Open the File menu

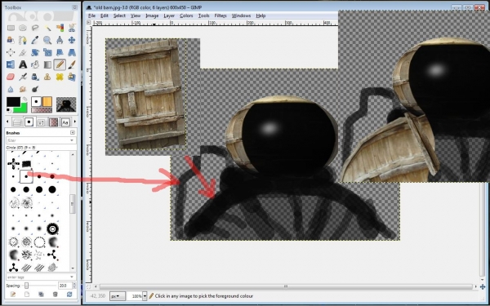pyautogui.click(x=91, y=16)
